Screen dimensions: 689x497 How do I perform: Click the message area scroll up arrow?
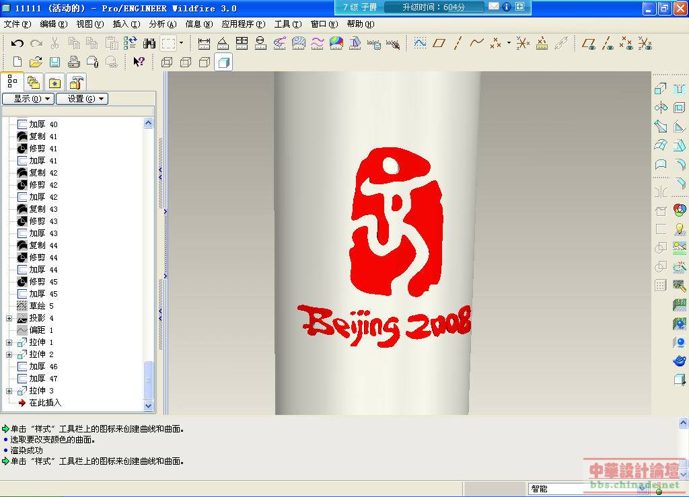pos(684,423)
